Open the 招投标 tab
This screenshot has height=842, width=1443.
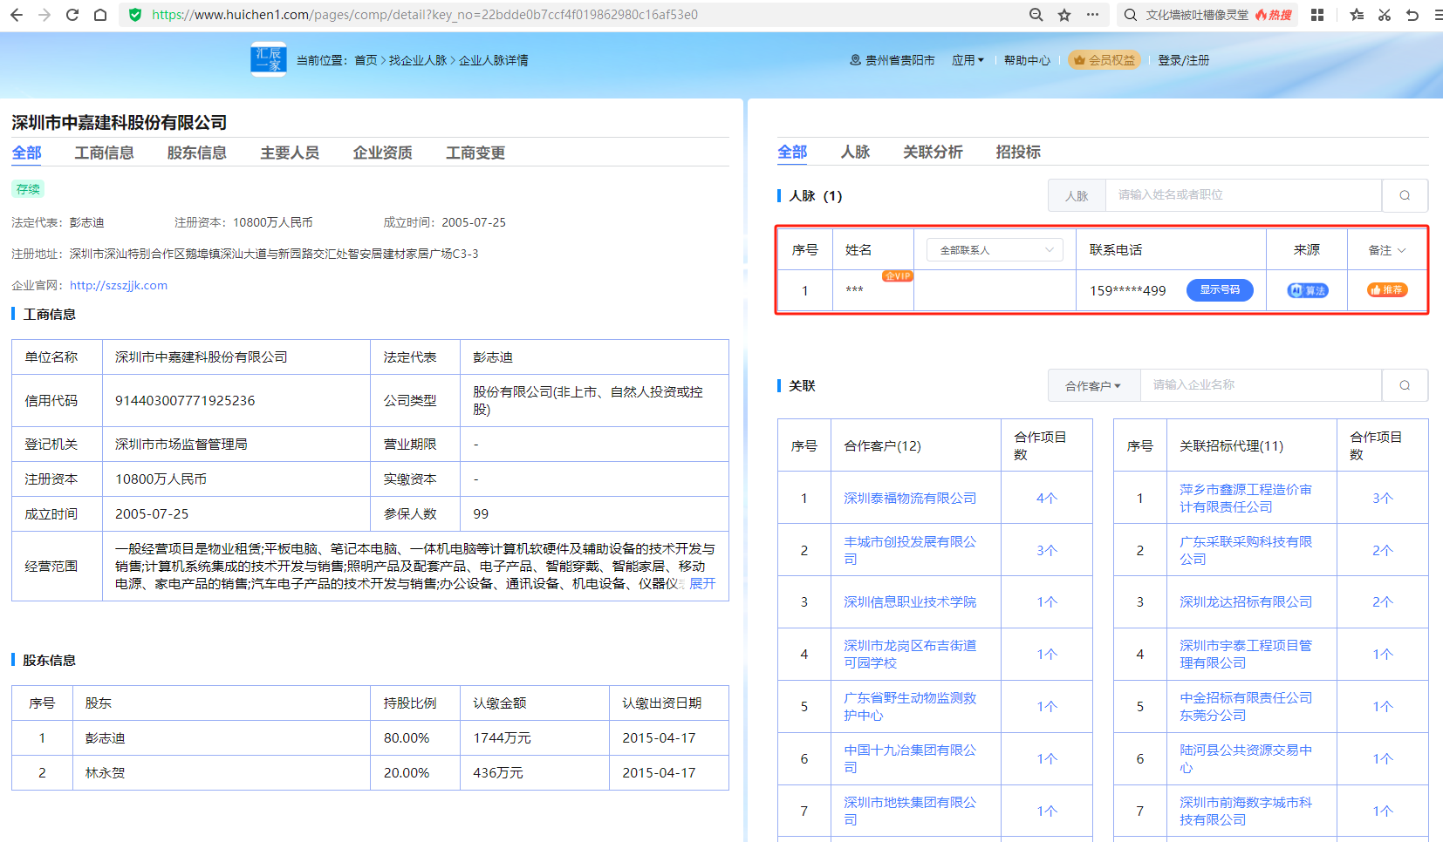1017,152
